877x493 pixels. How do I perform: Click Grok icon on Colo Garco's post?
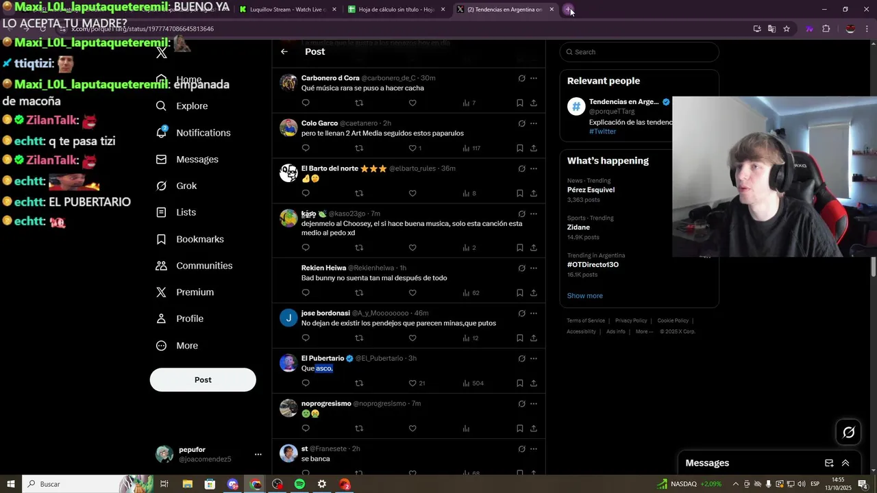pos(521,123)
